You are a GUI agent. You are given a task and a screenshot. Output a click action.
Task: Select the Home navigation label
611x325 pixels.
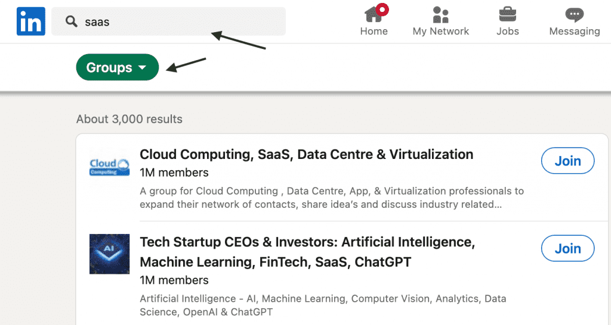(374, 32)
